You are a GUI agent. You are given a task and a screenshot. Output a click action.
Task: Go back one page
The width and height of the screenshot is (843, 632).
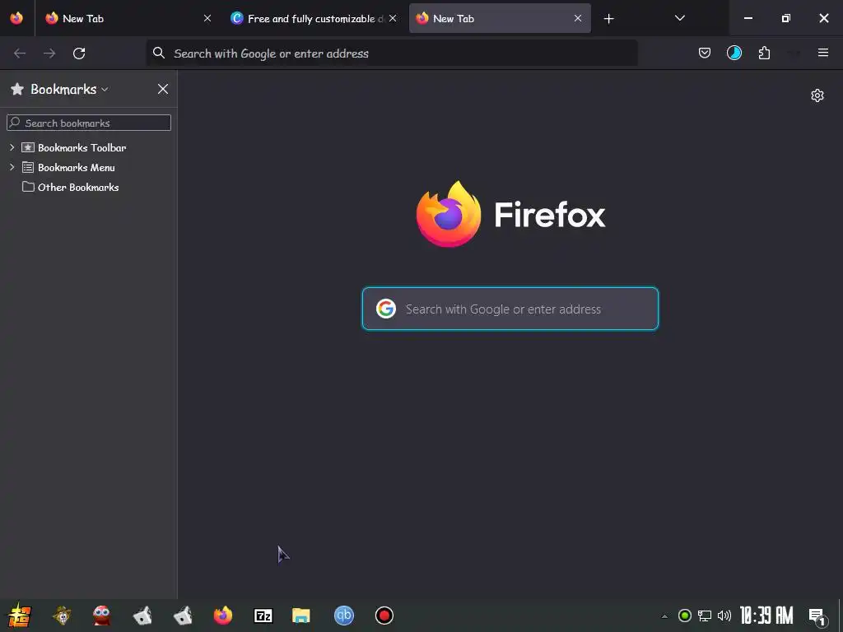pyautogui.click(x=20, y=53)
